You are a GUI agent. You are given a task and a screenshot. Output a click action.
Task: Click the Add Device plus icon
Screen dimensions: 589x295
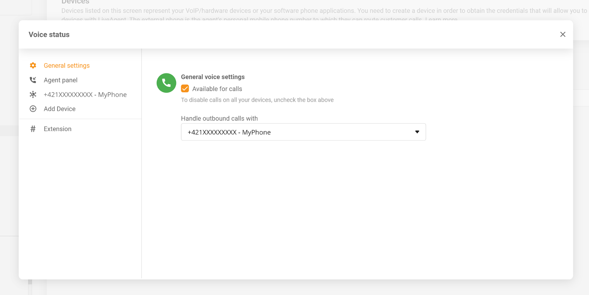coord(33,109)
